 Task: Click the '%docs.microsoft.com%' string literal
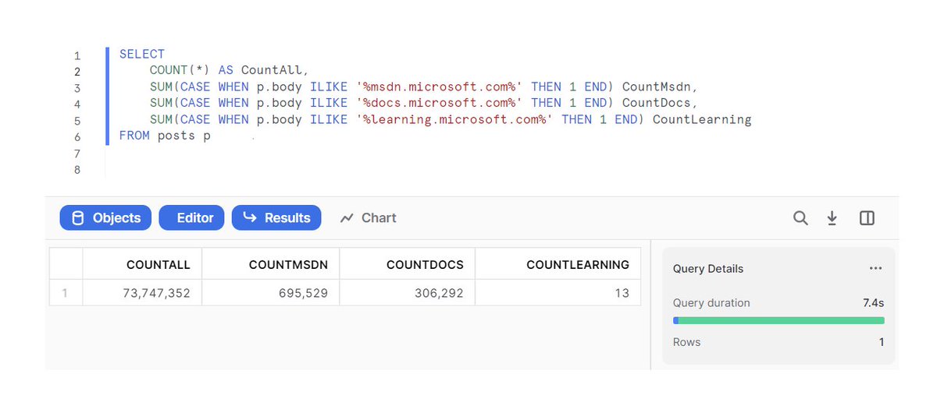(440, 103)
